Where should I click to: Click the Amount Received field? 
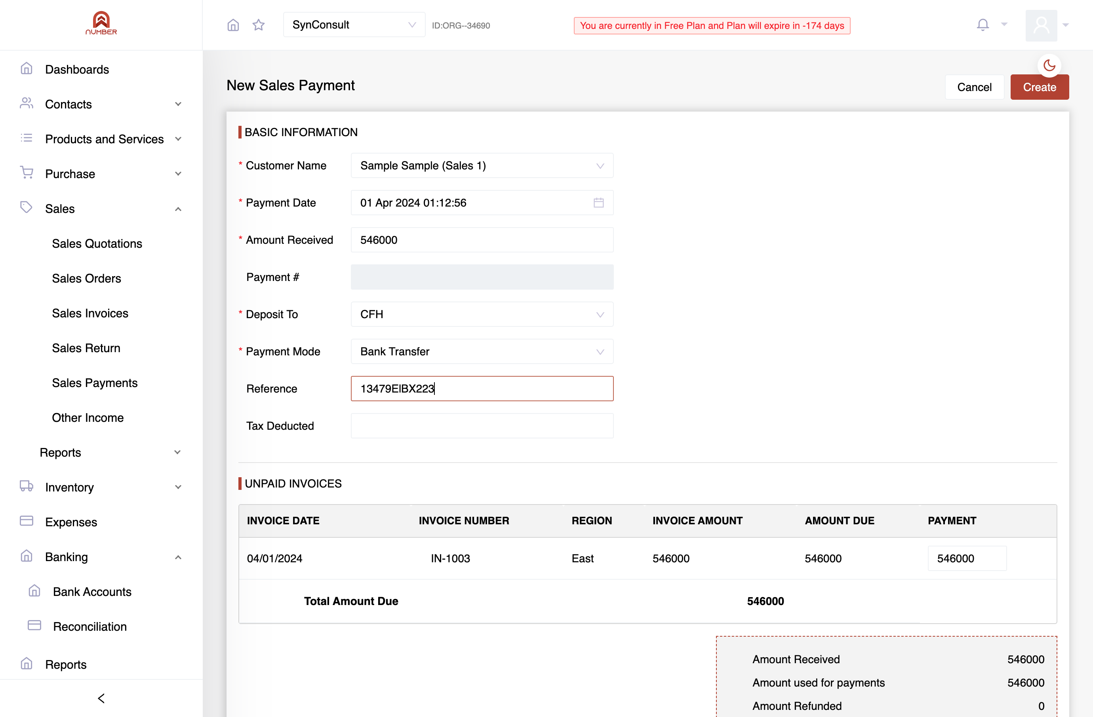click(482, 240)
